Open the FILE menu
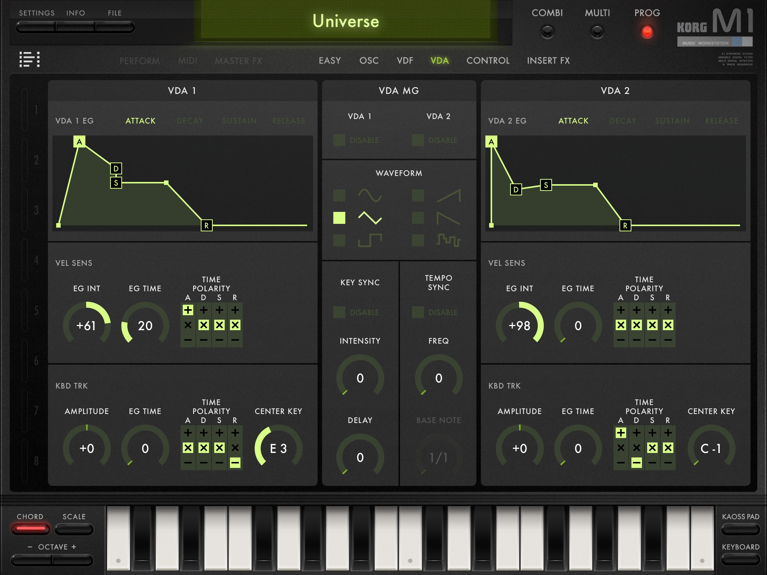Image resolution: width=767 pixels, height=575 pixels. pos(115,27)
